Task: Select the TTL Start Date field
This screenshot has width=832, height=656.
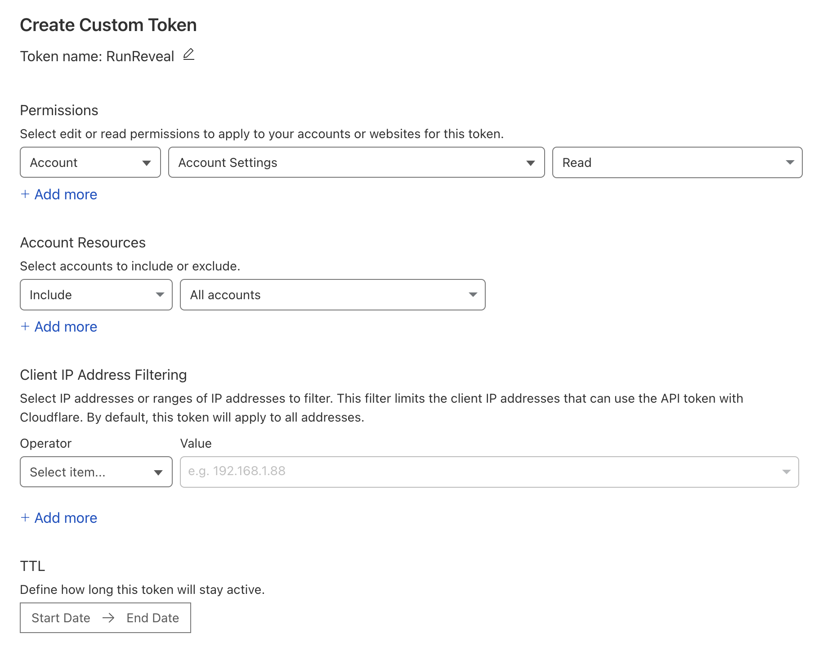Action: tap(61, 618)
